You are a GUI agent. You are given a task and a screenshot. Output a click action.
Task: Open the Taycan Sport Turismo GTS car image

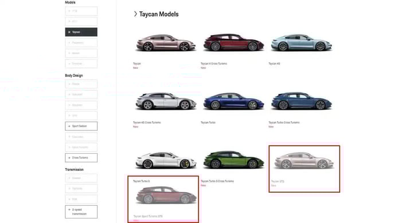pos(166,195)
